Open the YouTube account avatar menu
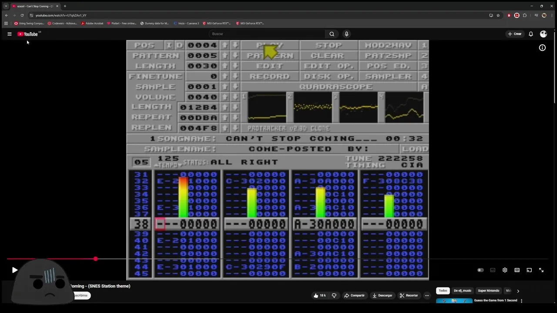Image resolution: width=557 pixels, height=313 pixels. (543, 34)
